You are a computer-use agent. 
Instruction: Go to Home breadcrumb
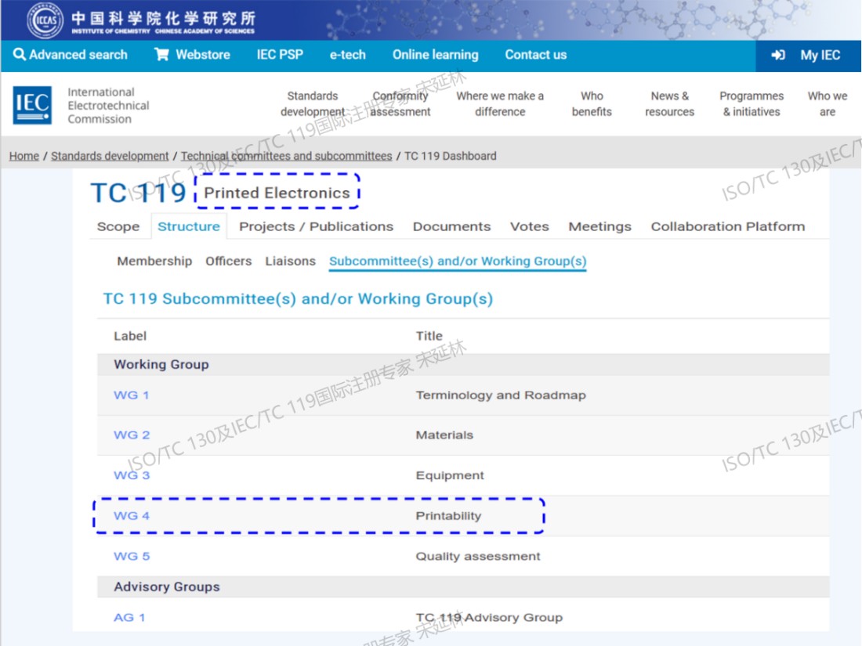tap(24, 156)
